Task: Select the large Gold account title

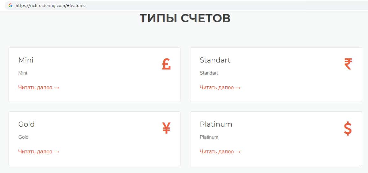Action: [26, 124]
